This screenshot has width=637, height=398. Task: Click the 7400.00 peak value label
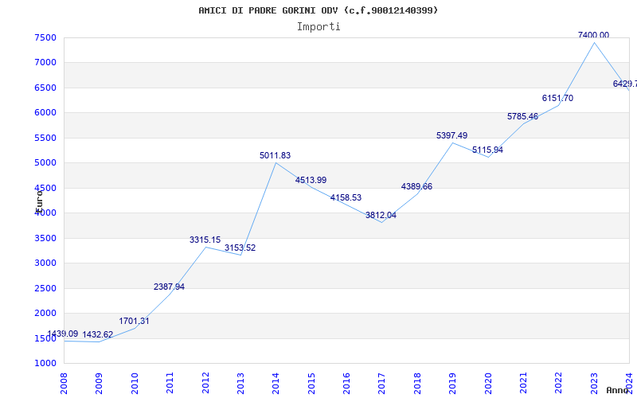[593, 35]
